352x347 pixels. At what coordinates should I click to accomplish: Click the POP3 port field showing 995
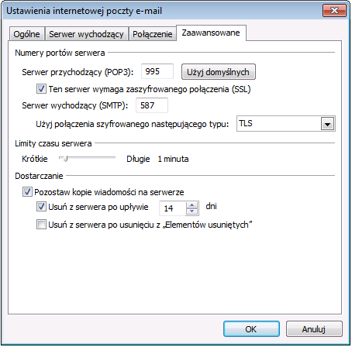click(x=157, y=71)
